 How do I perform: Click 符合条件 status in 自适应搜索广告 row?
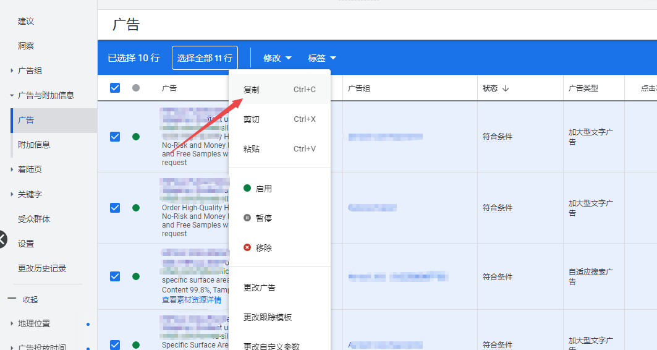tap(498, 276)
